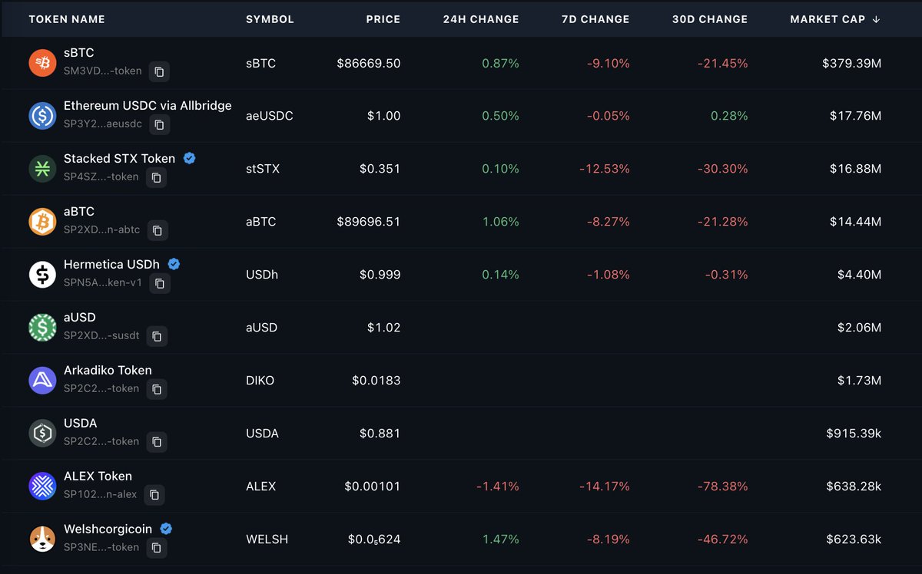
Task: Click the Ethereum USDC token logo
Action: point(42,116)
